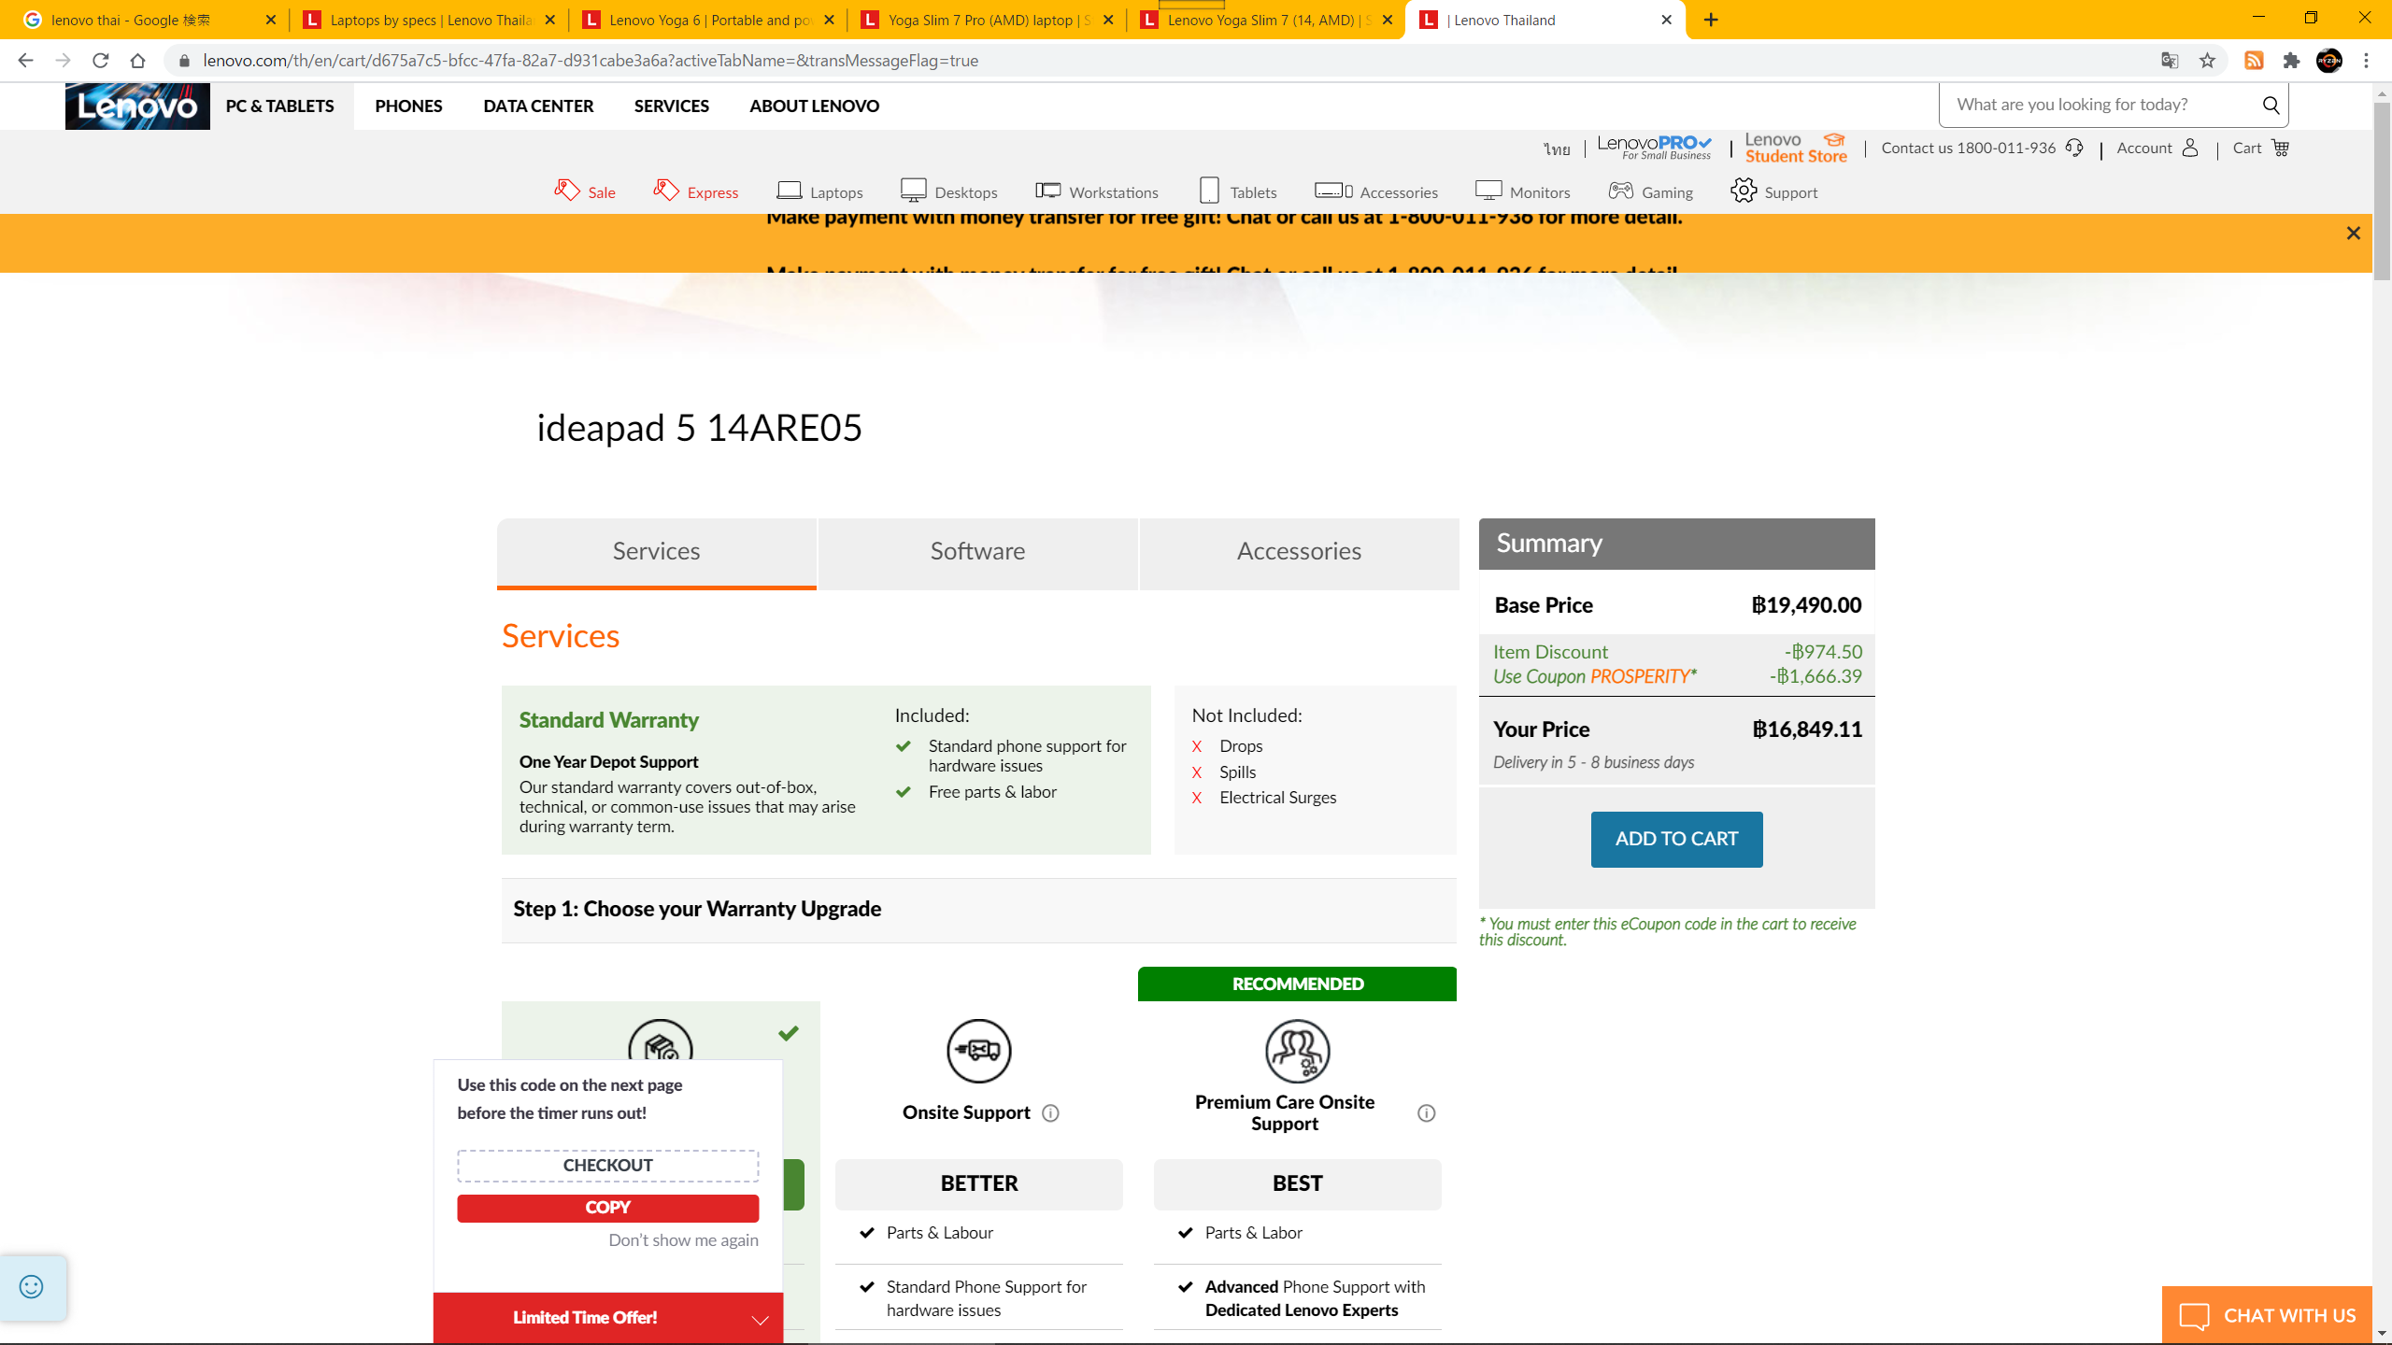
Task: Open LenovoPRO for Small Business link
Action: [1654, 147]
